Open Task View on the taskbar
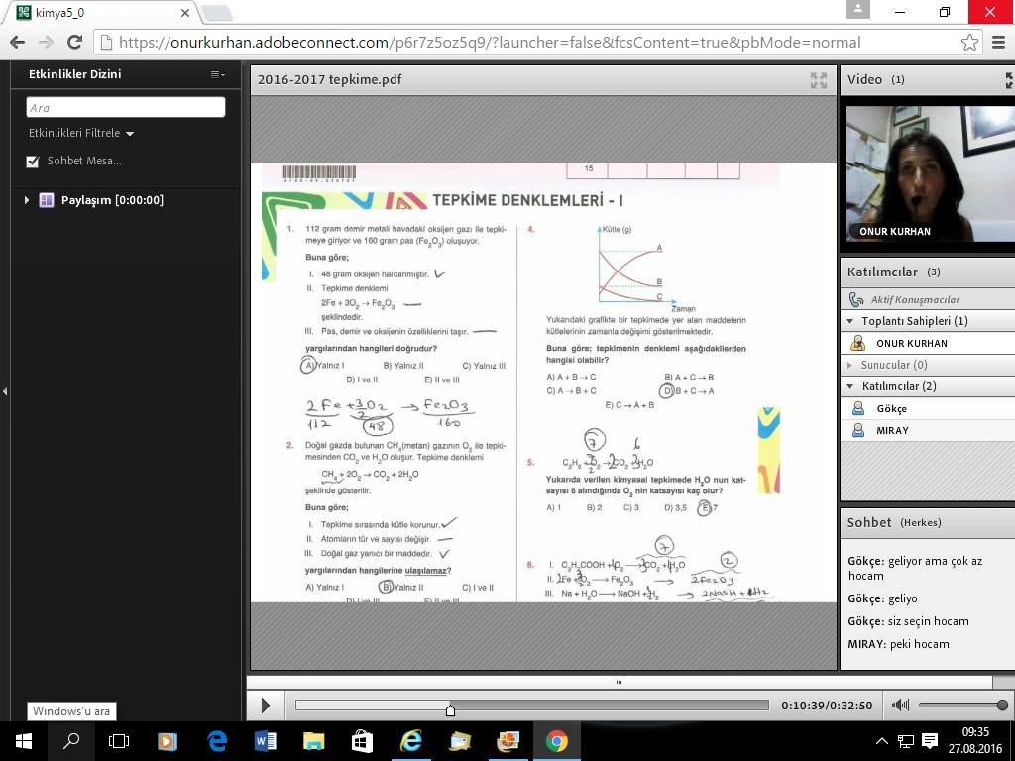Screen dimensions: 1015x761 [119, 741]
